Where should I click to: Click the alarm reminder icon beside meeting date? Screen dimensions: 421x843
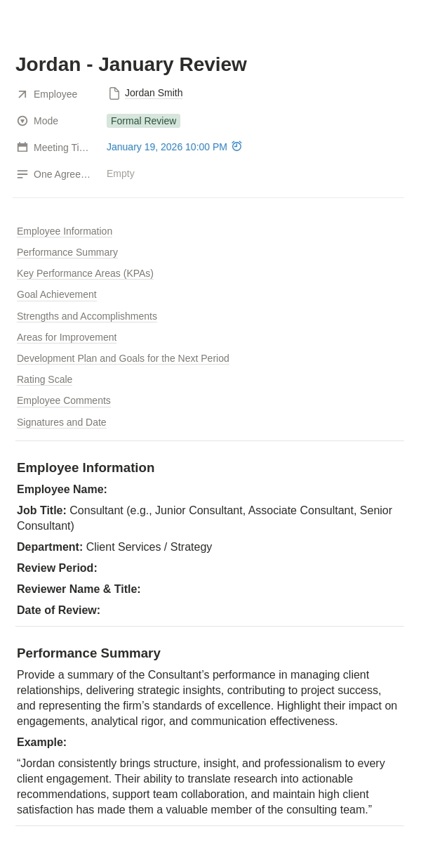click(236, 146)
